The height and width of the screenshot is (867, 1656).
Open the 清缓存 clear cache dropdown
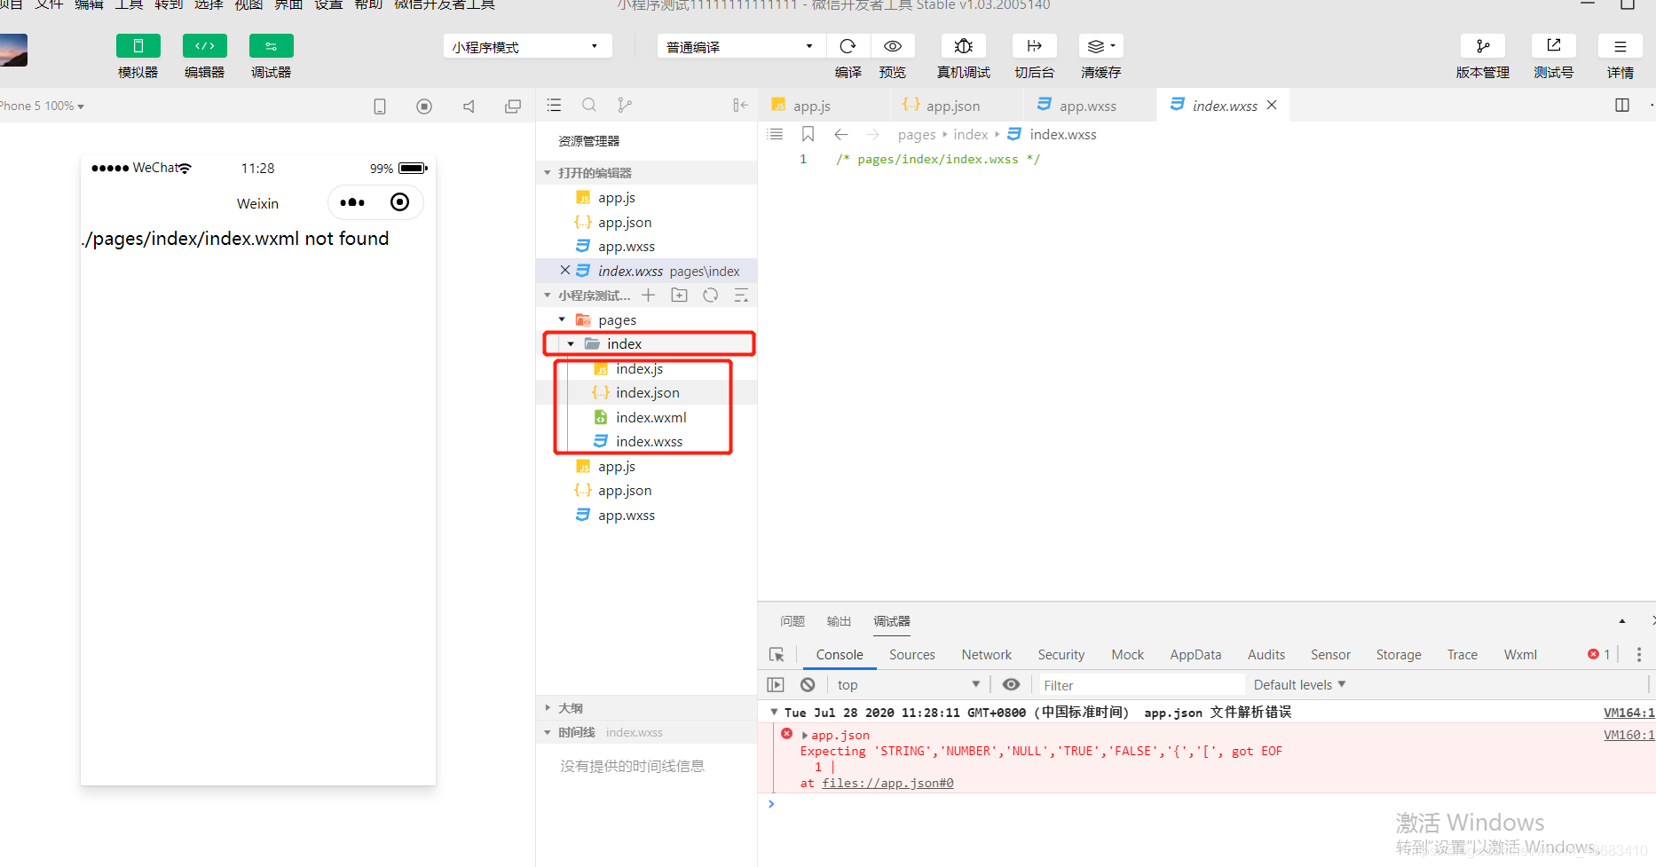click(x=1100, y=46)
